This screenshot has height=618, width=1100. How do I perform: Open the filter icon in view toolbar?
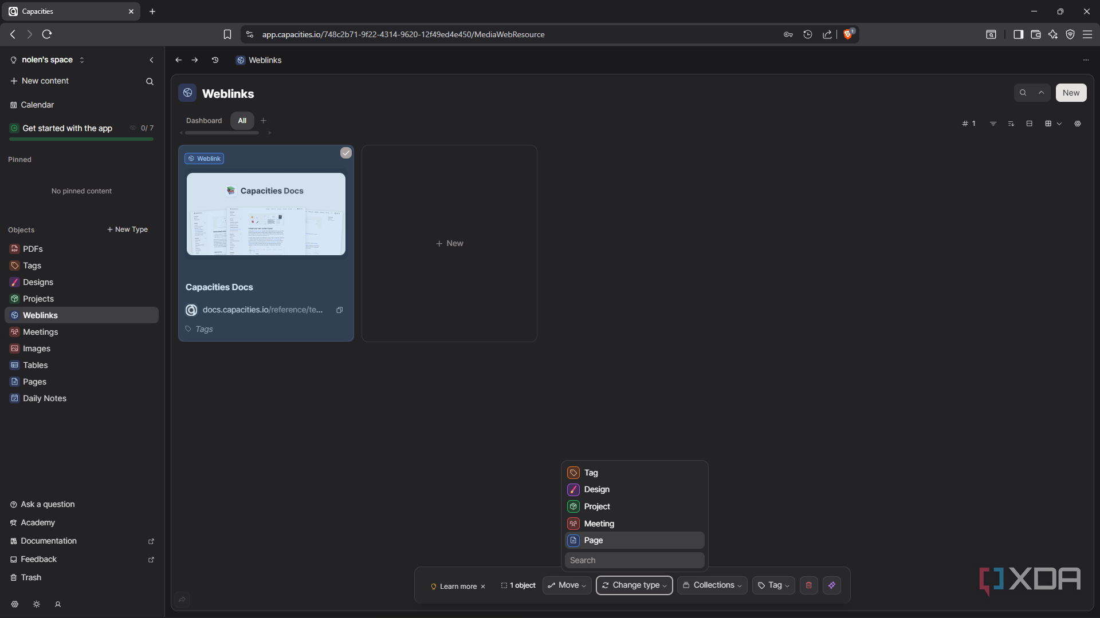993,124
